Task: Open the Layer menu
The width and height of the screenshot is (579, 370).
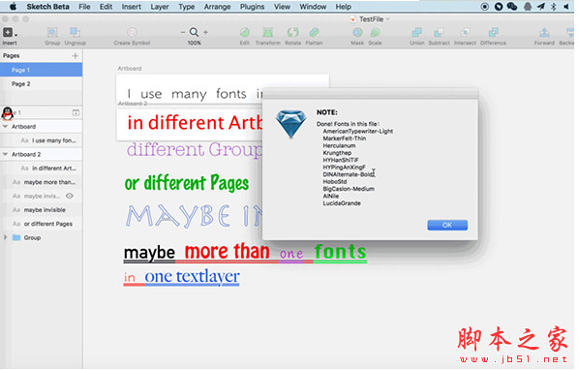Action: (160, 7)
